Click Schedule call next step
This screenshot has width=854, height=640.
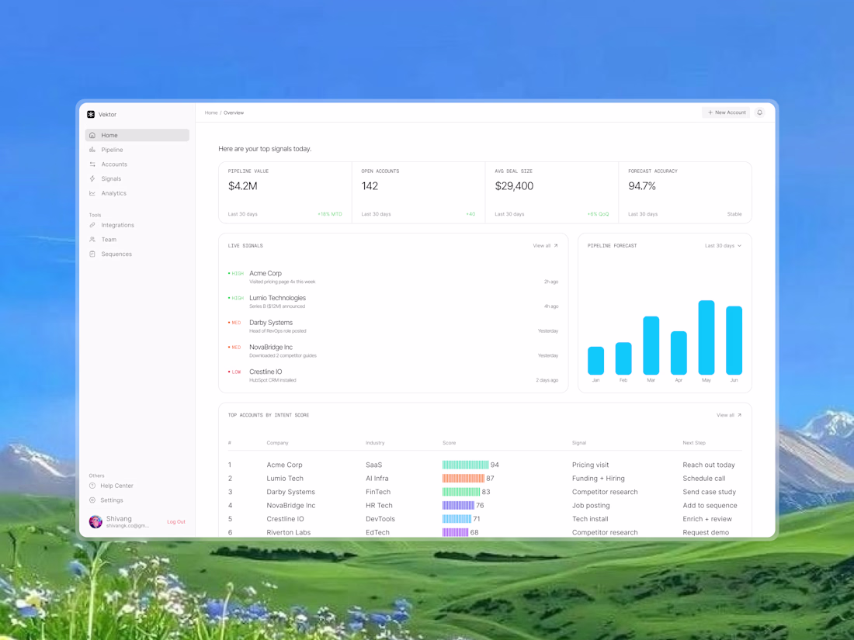703,479
